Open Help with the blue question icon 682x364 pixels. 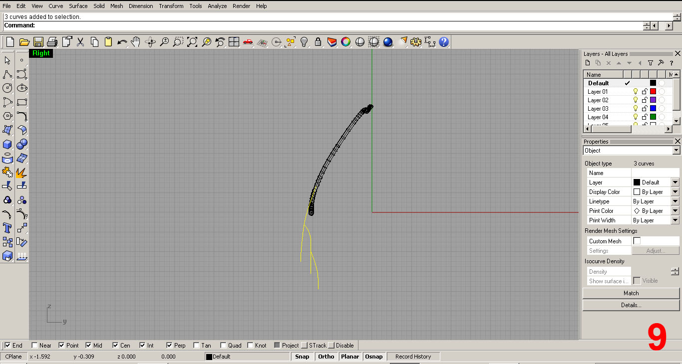pos(444,42)
